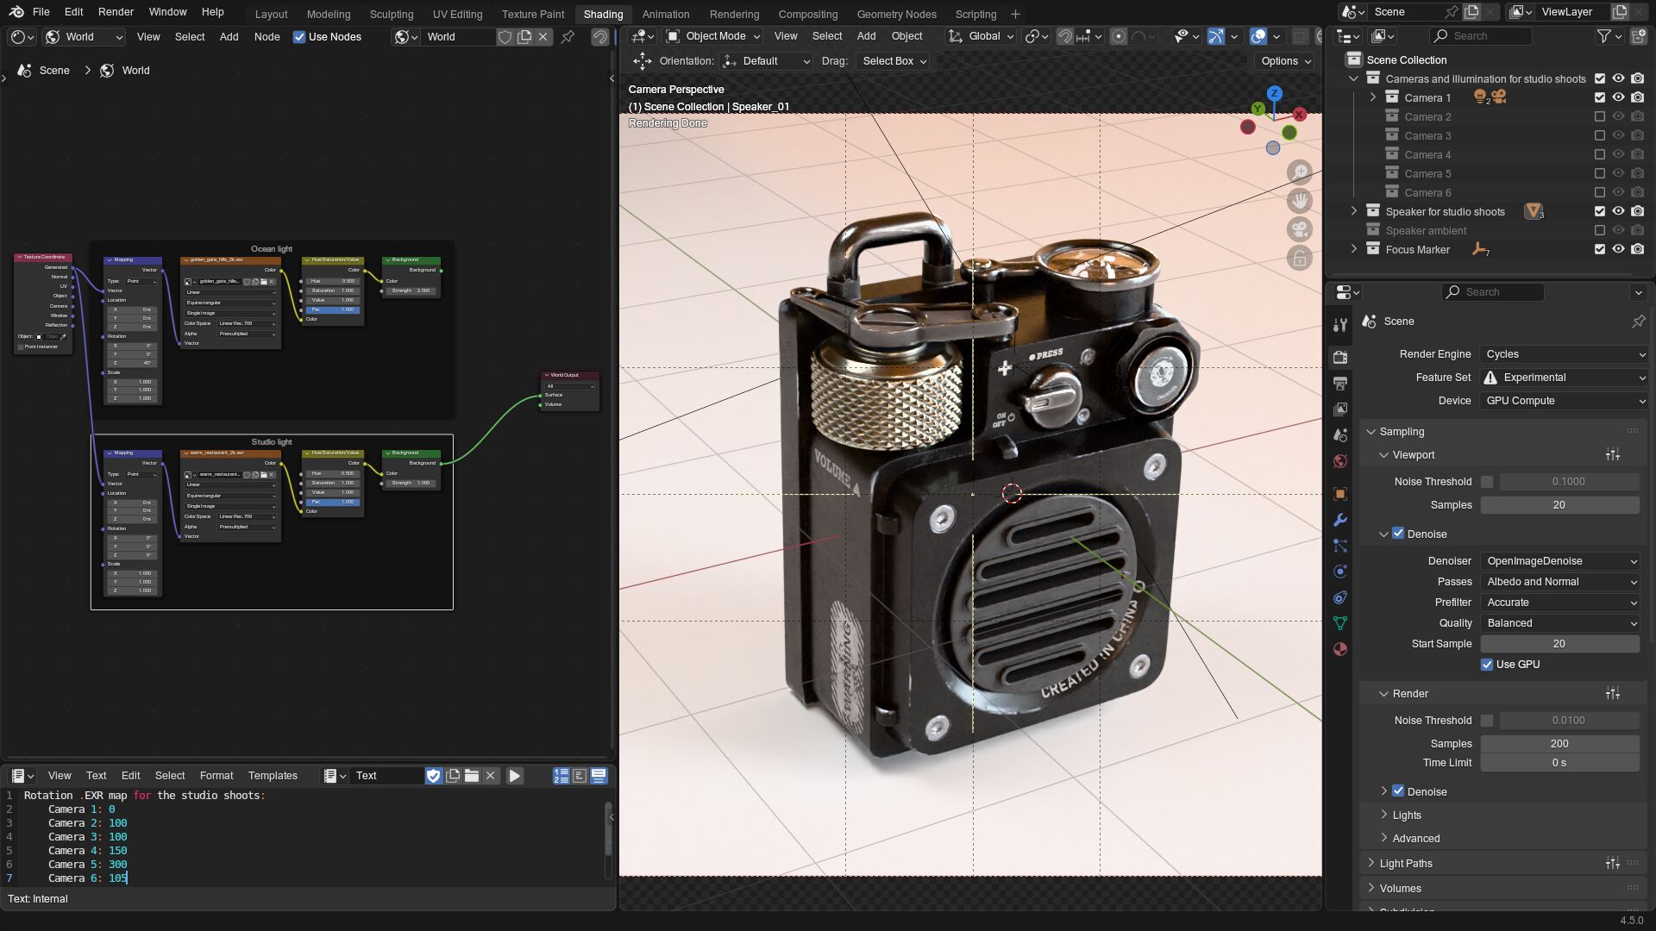Open the World properties tab icon
The width and height of the screenshot is (1656, 931).
click(1340, 461)
